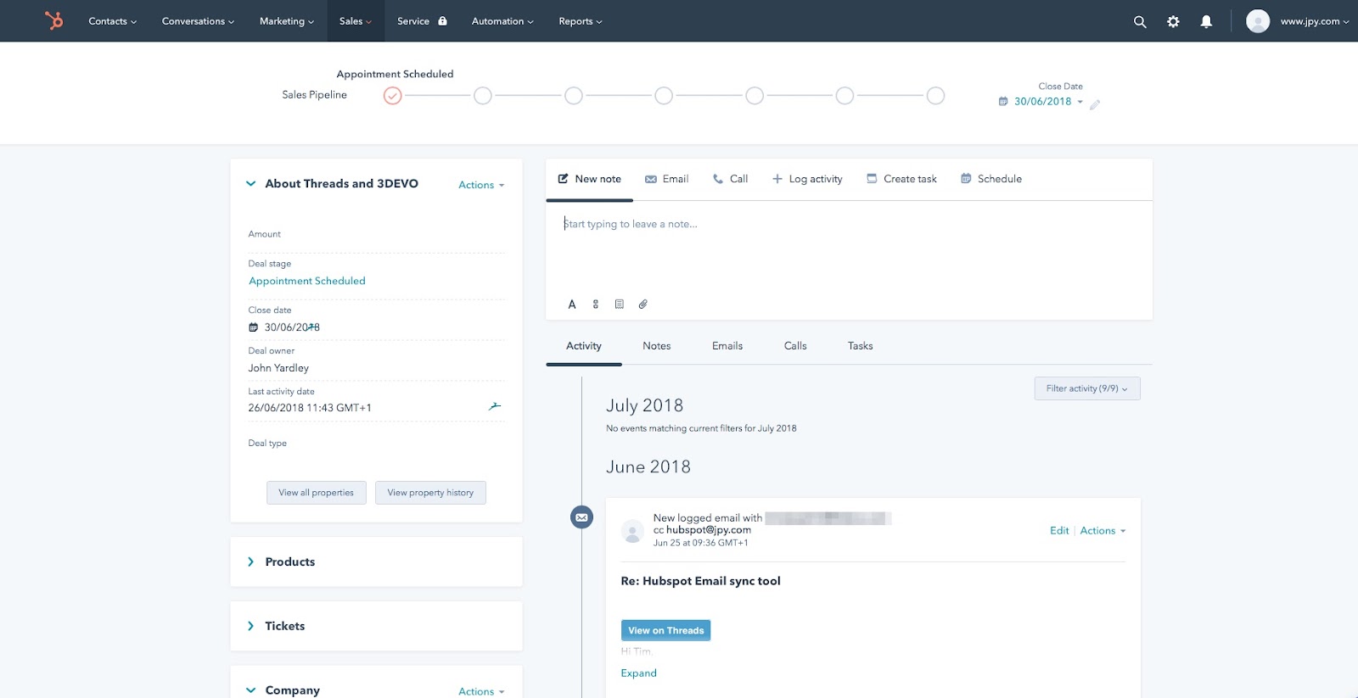
Task: Switch to the Call tab
Action: pos(730,179)
